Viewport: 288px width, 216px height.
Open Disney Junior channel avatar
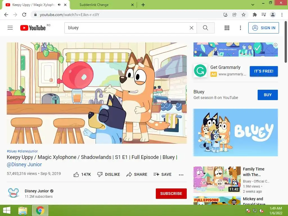(x=13, y=193)
